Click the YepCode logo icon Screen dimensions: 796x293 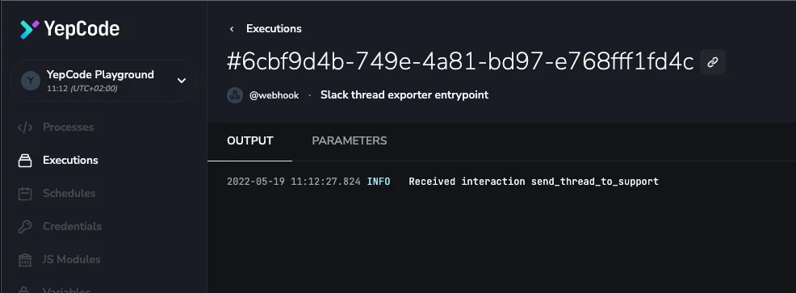29,29
